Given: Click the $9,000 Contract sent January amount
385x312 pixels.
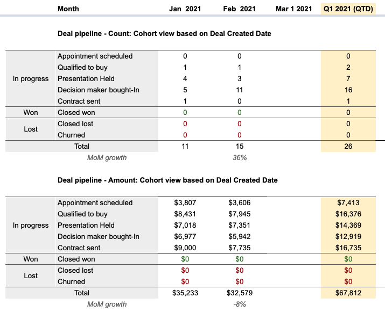Looking at the screenshot, I should coord(185,248).
